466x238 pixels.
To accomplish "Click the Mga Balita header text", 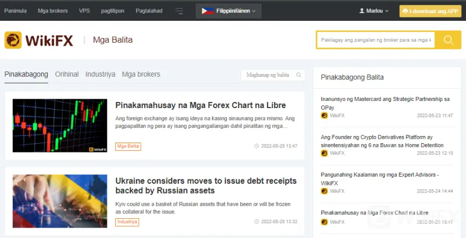I will coord(112,40).
